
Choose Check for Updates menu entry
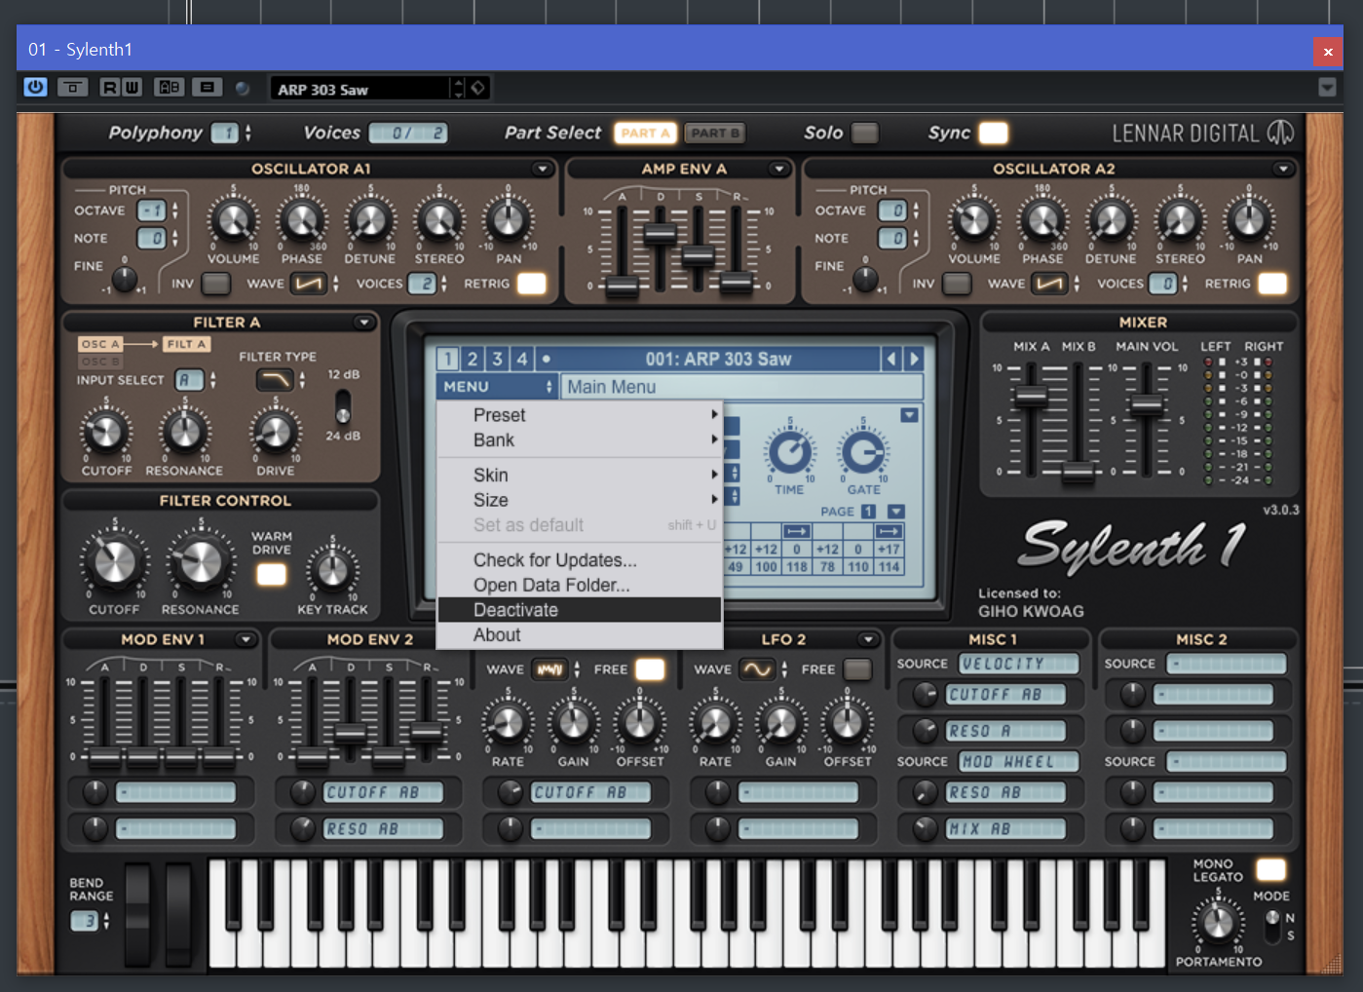pos(580,560)
